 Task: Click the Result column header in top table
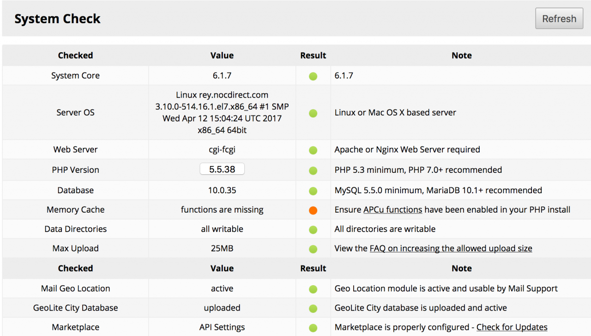[x=313, y=55]
